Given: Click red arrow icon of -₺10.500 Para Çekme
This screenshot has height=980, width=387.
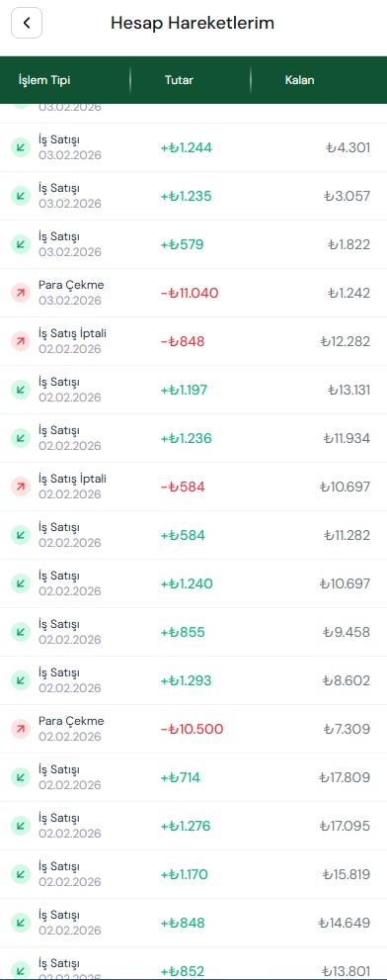Looking at the screenshot, I should pyautogui.click(x=21, y=729).
